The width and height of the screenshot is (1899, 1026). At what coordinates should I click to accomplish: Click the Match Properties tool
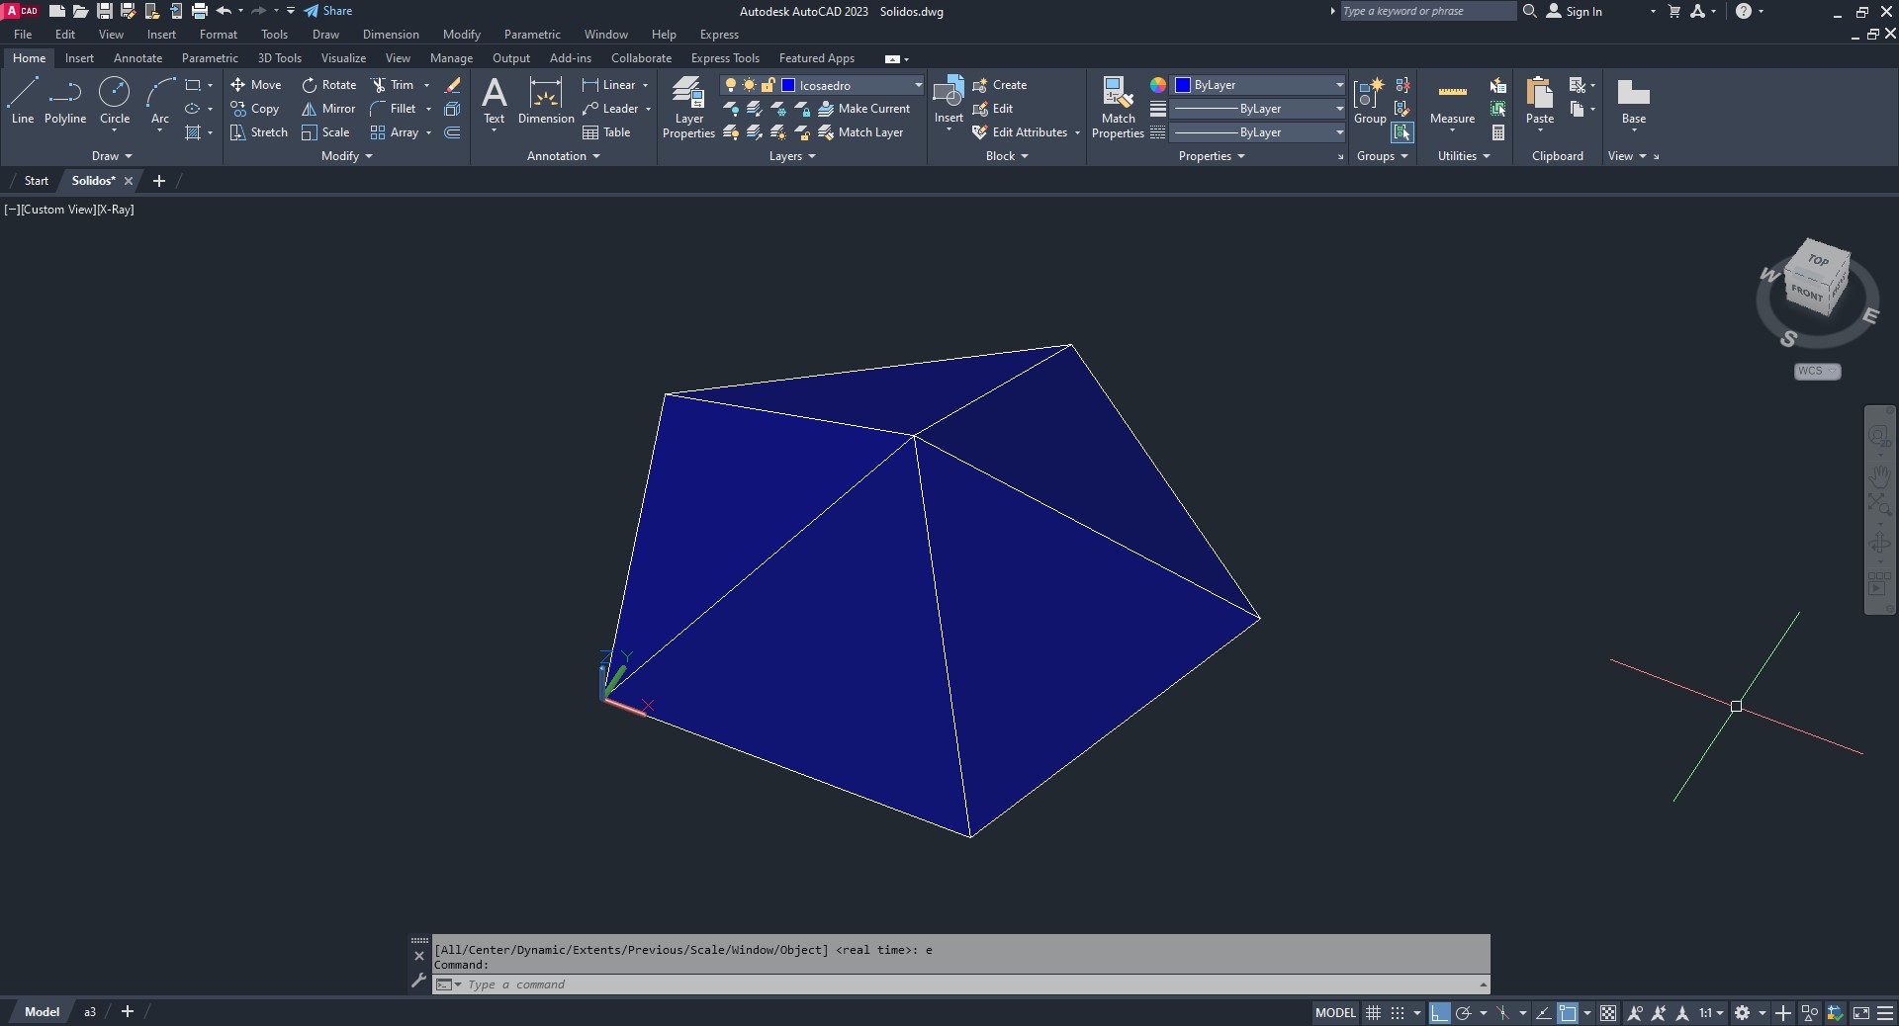(1118, 108)
